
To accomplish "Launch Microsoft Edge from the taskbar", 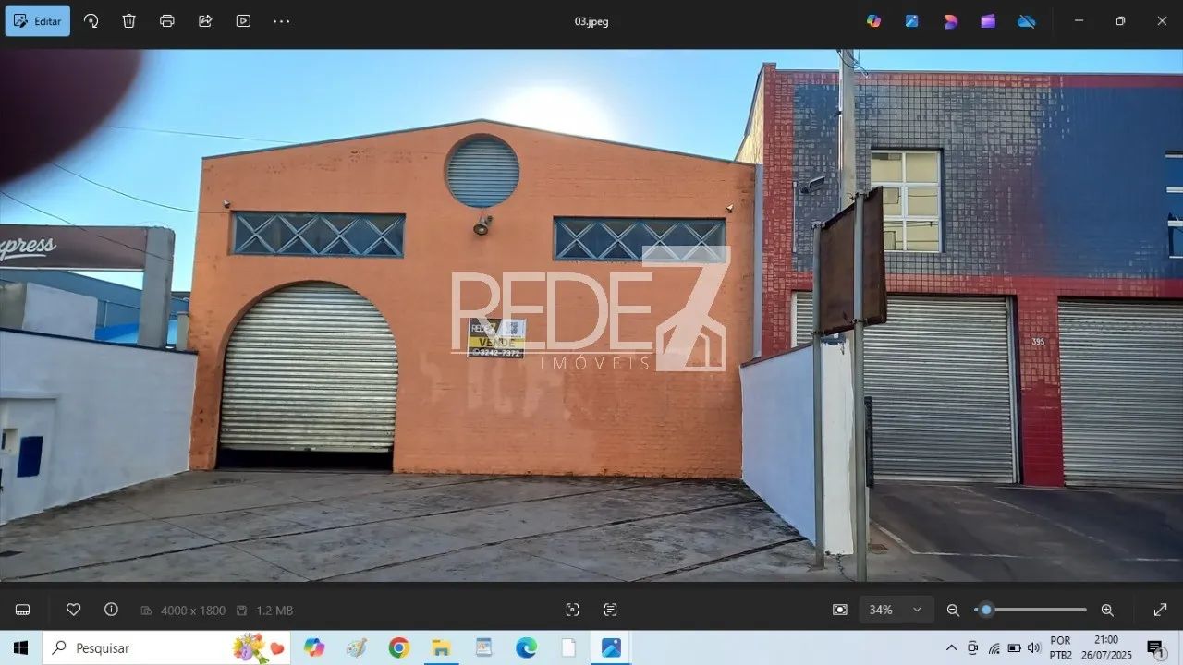I will click(x=526, y=647).
